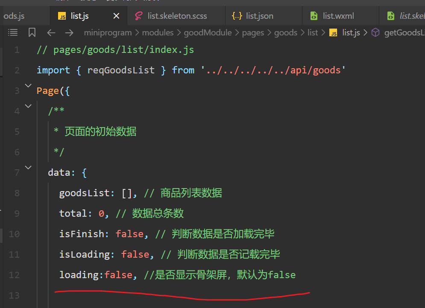
Task: Place cursor on the reqGoodsList import name
Action: point(121,70)
